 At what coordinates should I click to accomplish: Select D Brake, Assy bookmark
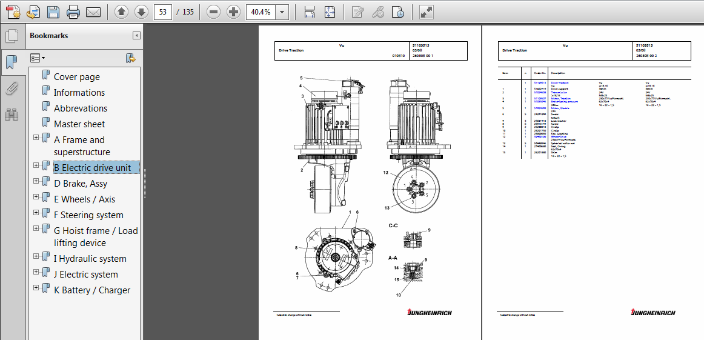(81, 183)
